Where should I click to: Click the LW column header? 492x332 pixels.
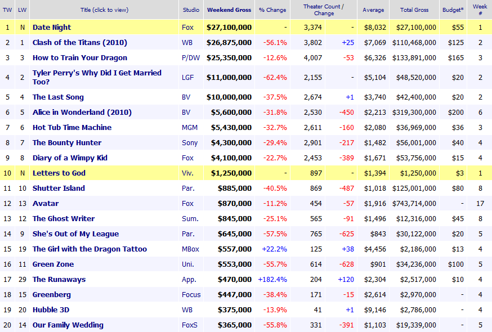[23, 10]
